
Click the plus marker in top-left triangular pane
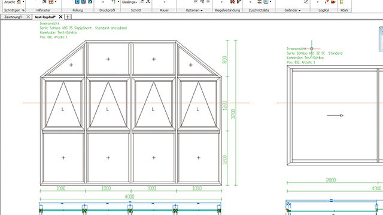(71, 65)
